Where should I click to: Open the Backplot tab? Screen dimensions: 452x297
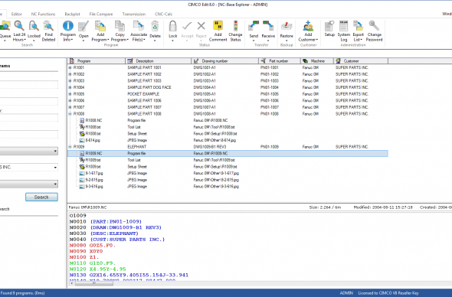coord(72,14)
